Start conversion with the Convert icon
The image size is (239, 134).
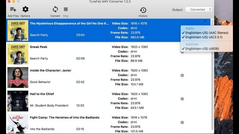tap(55, 9)
